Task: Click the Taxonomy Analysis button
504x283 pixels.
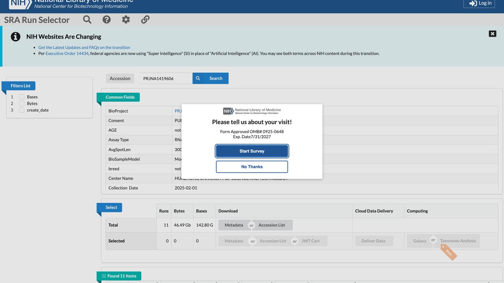Action: (458, 241)
